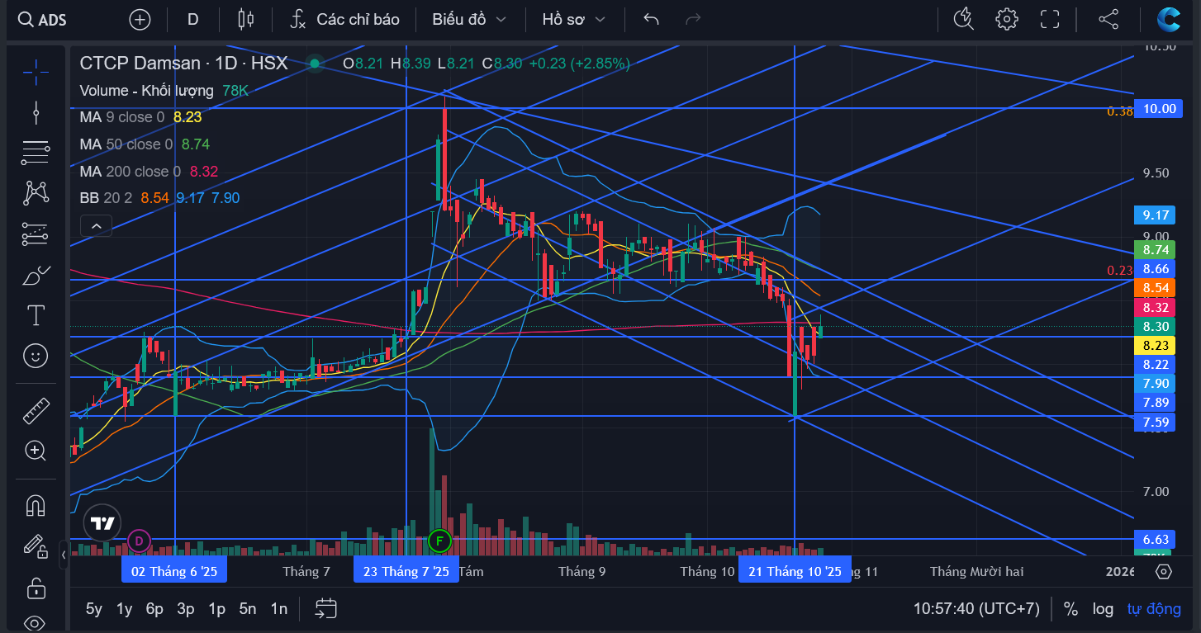Click the 21 Tháng 10 '25 date label
Image resolution: width=1201 pixels, height=633 pixels.
tap(795, 571)
